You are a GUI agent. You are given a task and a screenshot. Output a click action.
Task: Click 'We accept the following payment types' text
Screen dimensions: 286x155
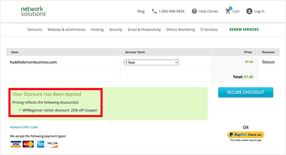tap(38, 136)
